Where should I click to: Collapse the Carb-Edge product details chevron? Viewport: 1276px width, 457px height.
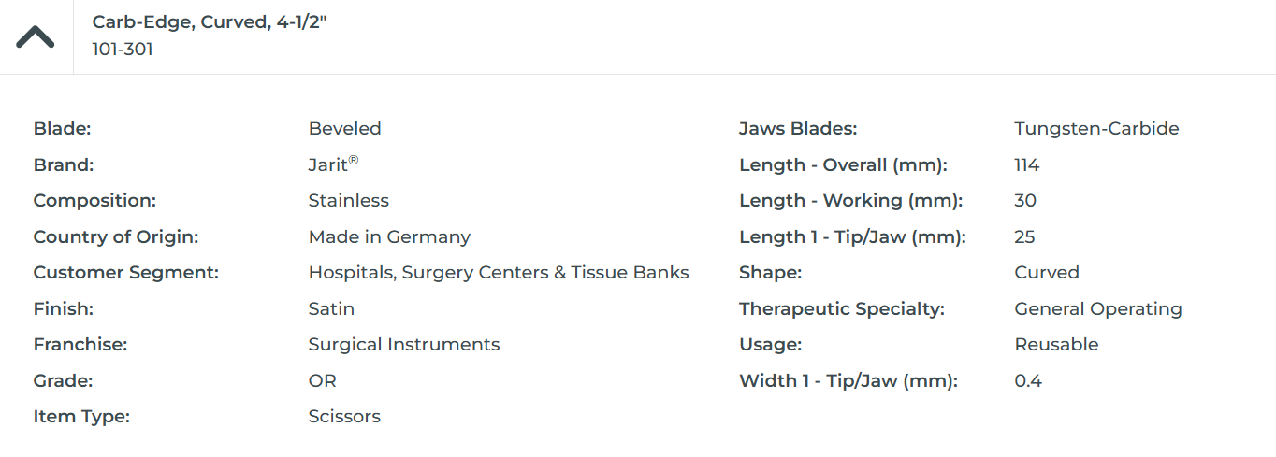36,36
